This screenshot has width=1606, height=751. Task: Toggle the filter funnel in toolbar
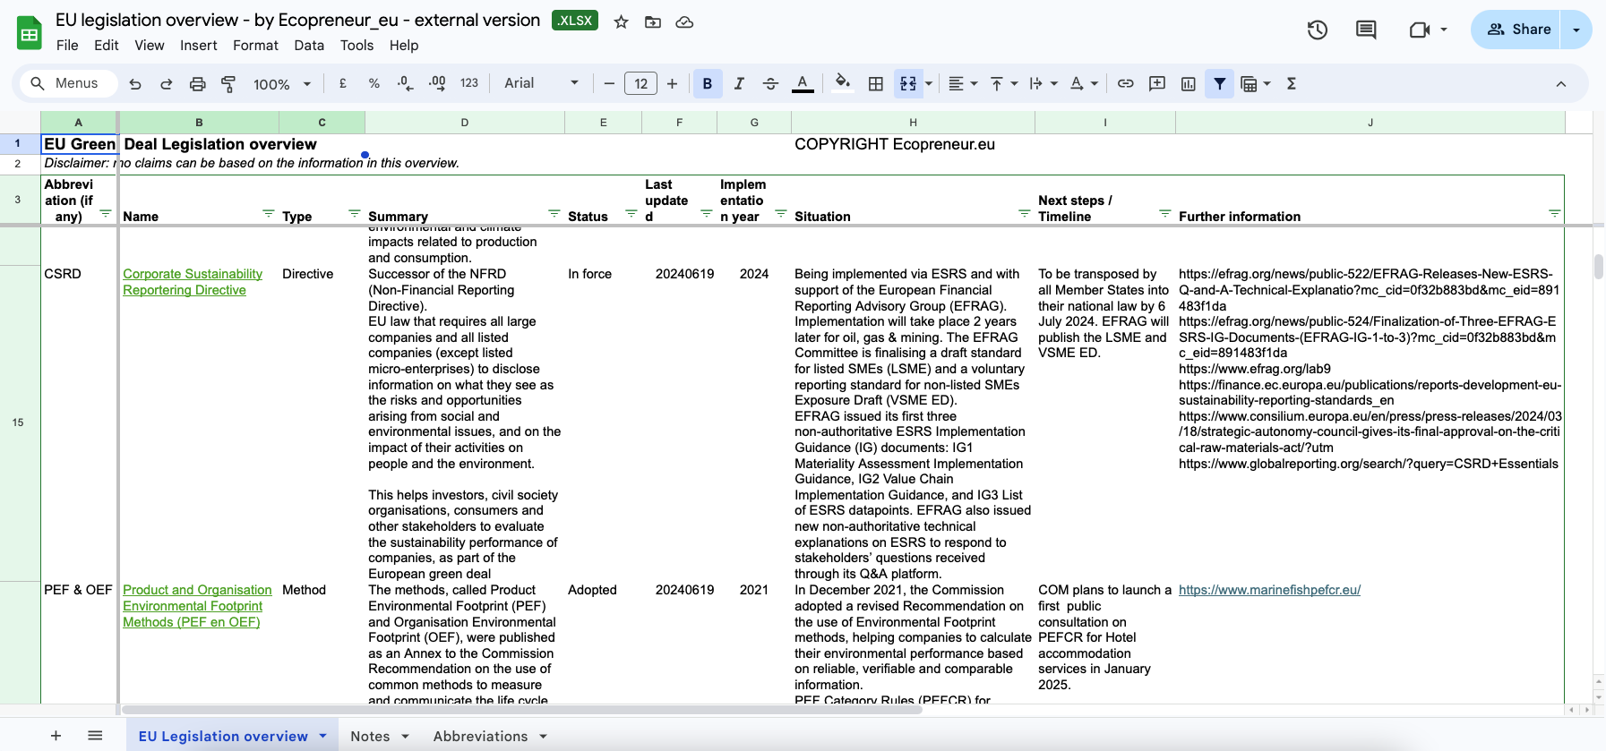pos(1219,84)
